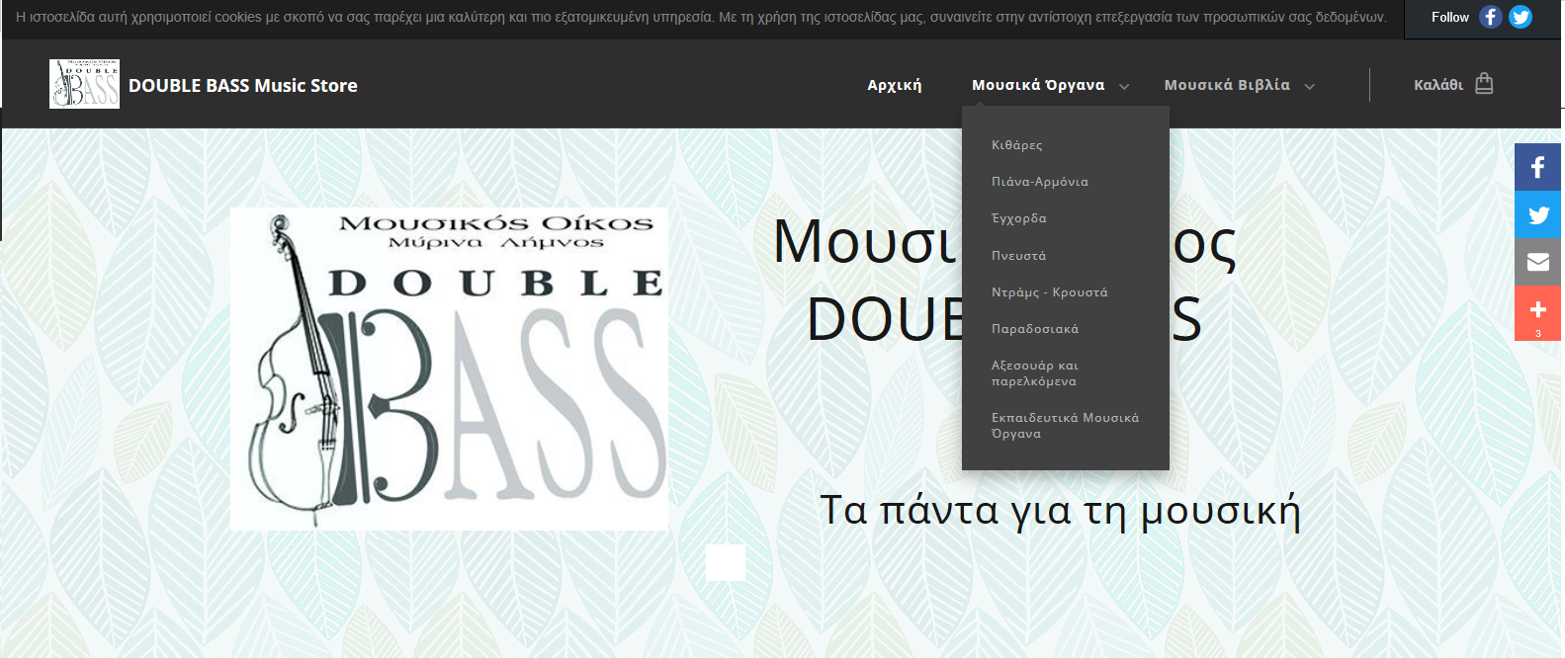Click the Facebook icon next to Follow
Screen dimensions: 1565x658
(1490, 17)
